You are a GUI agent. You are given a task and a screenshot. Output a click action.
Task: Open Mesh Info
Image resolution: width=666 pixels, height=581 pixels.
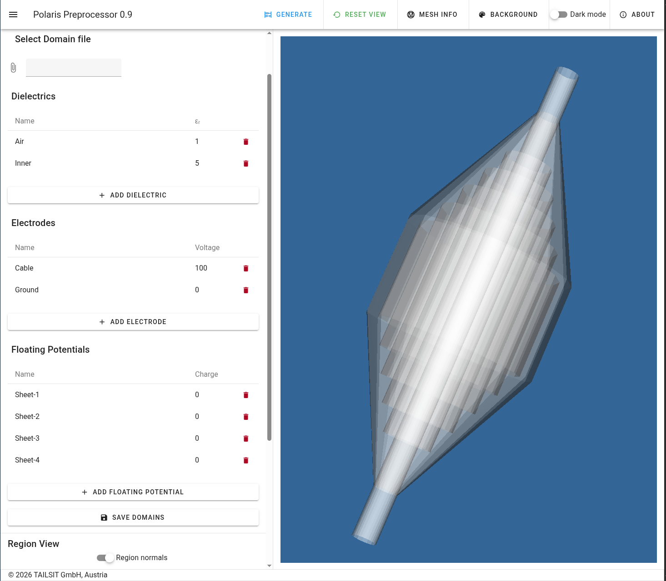(x=432, y=15)
